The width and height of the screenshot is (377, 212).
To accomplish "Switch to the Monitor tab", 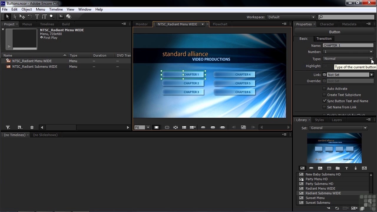I will 142,24.
